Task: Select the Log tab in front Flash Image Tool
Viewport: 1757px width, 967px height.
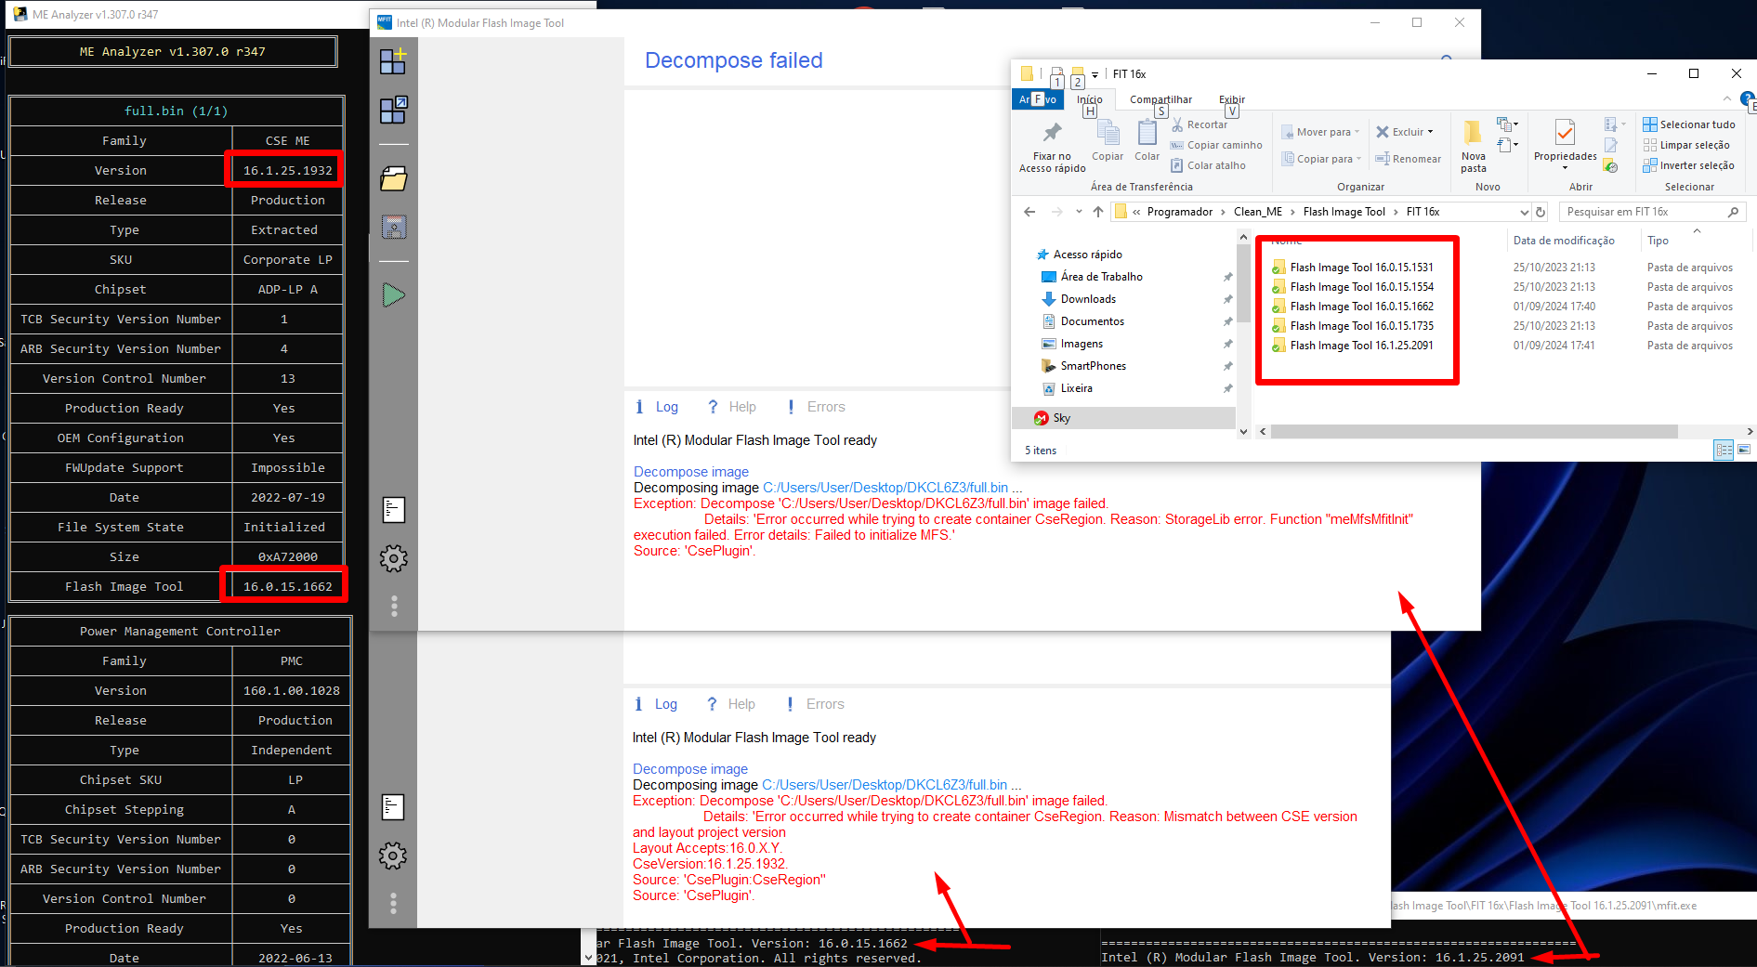Action: 657,407
